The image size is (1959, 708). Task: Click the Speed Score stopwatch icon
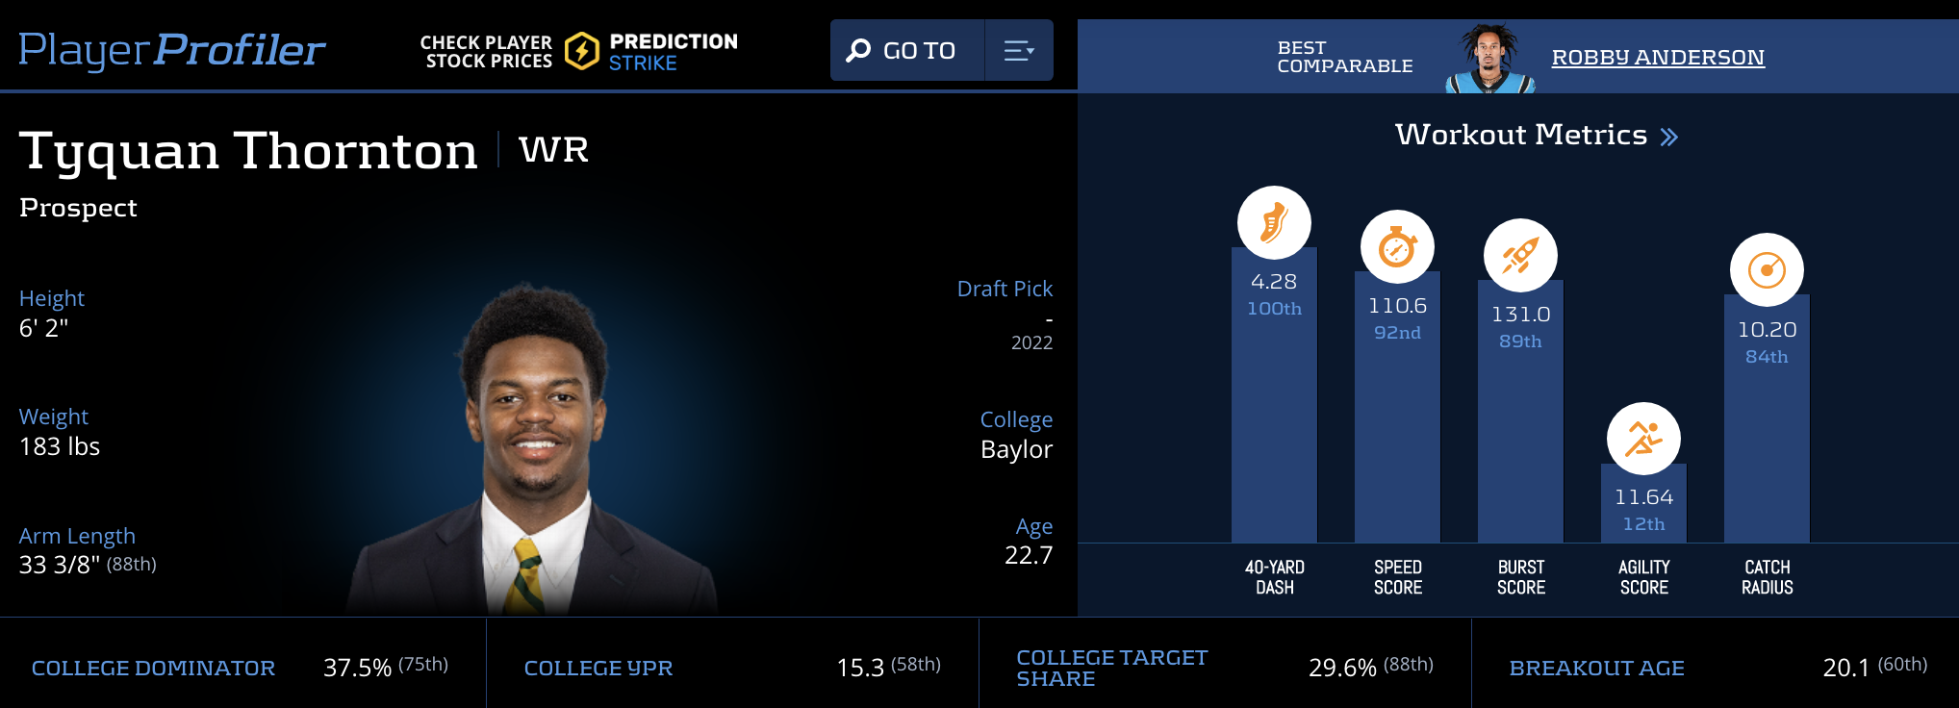pyautogui.click(x=1397, y=247)
